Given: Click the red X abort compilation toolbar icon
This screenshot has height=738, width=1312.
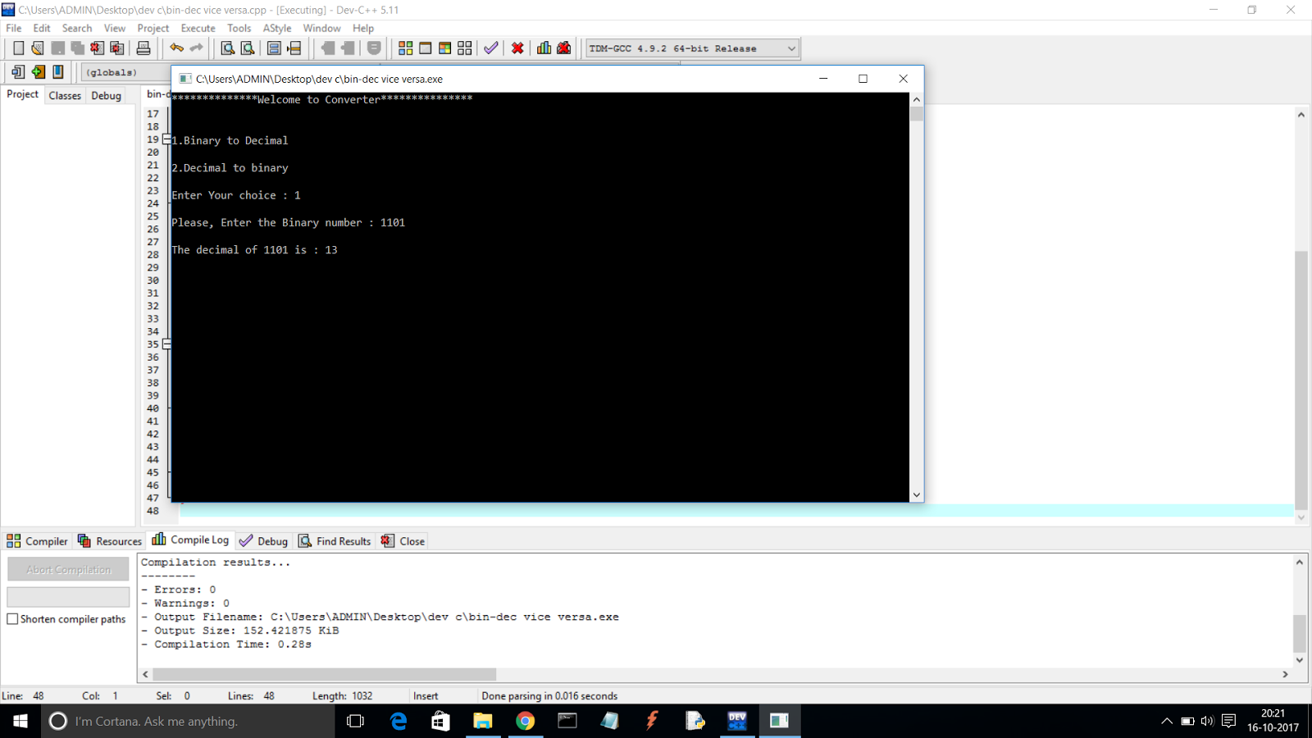Looking at the screenshot, I should click(x=517, y=48).
